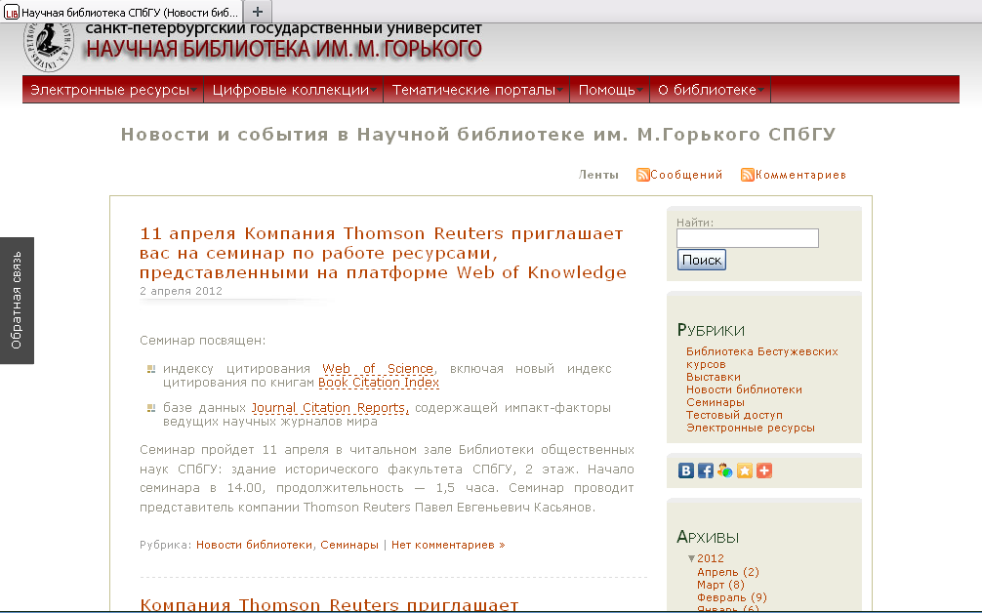Open Семинары rubric in sidebar

pos(716,402)
